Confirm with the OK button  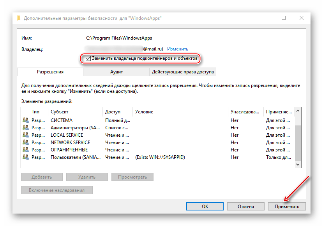(x=205, y=206)
